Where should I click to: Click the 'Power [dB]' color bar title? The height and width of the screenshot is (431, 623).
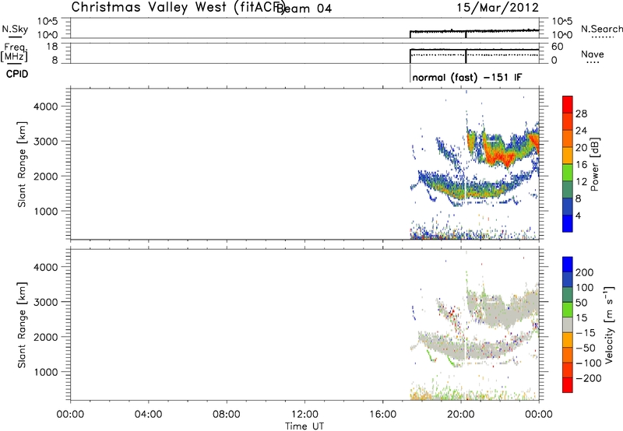[594, 164]
